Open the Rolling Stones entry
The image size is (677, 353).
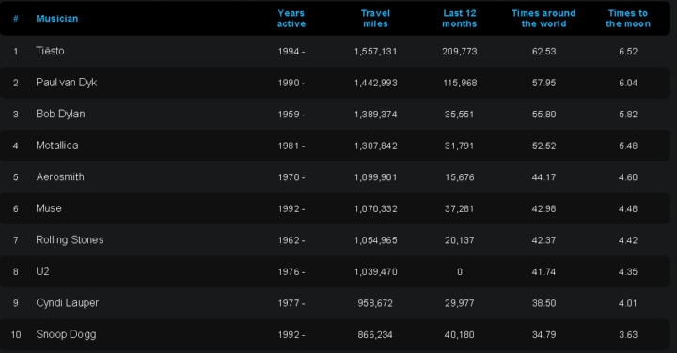[x=70, y=239]
